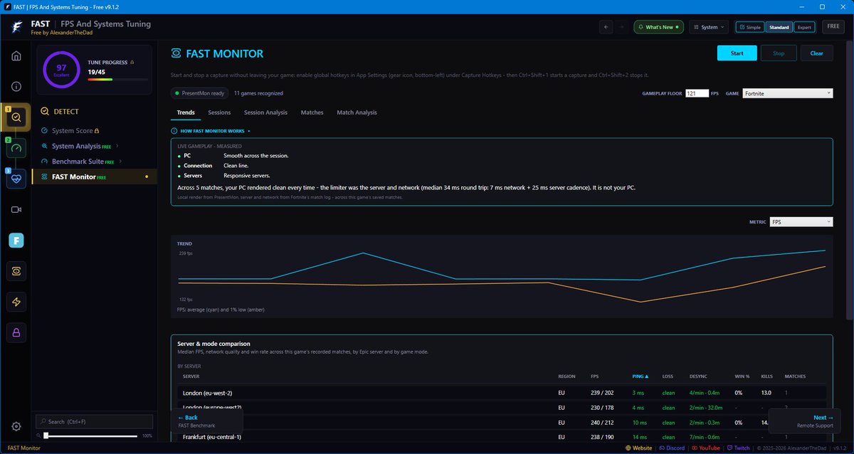The width and height of the screenshot is (854, 454).
Task: Adjust the zoom slider at bottom left
Action: coord(91,435)
